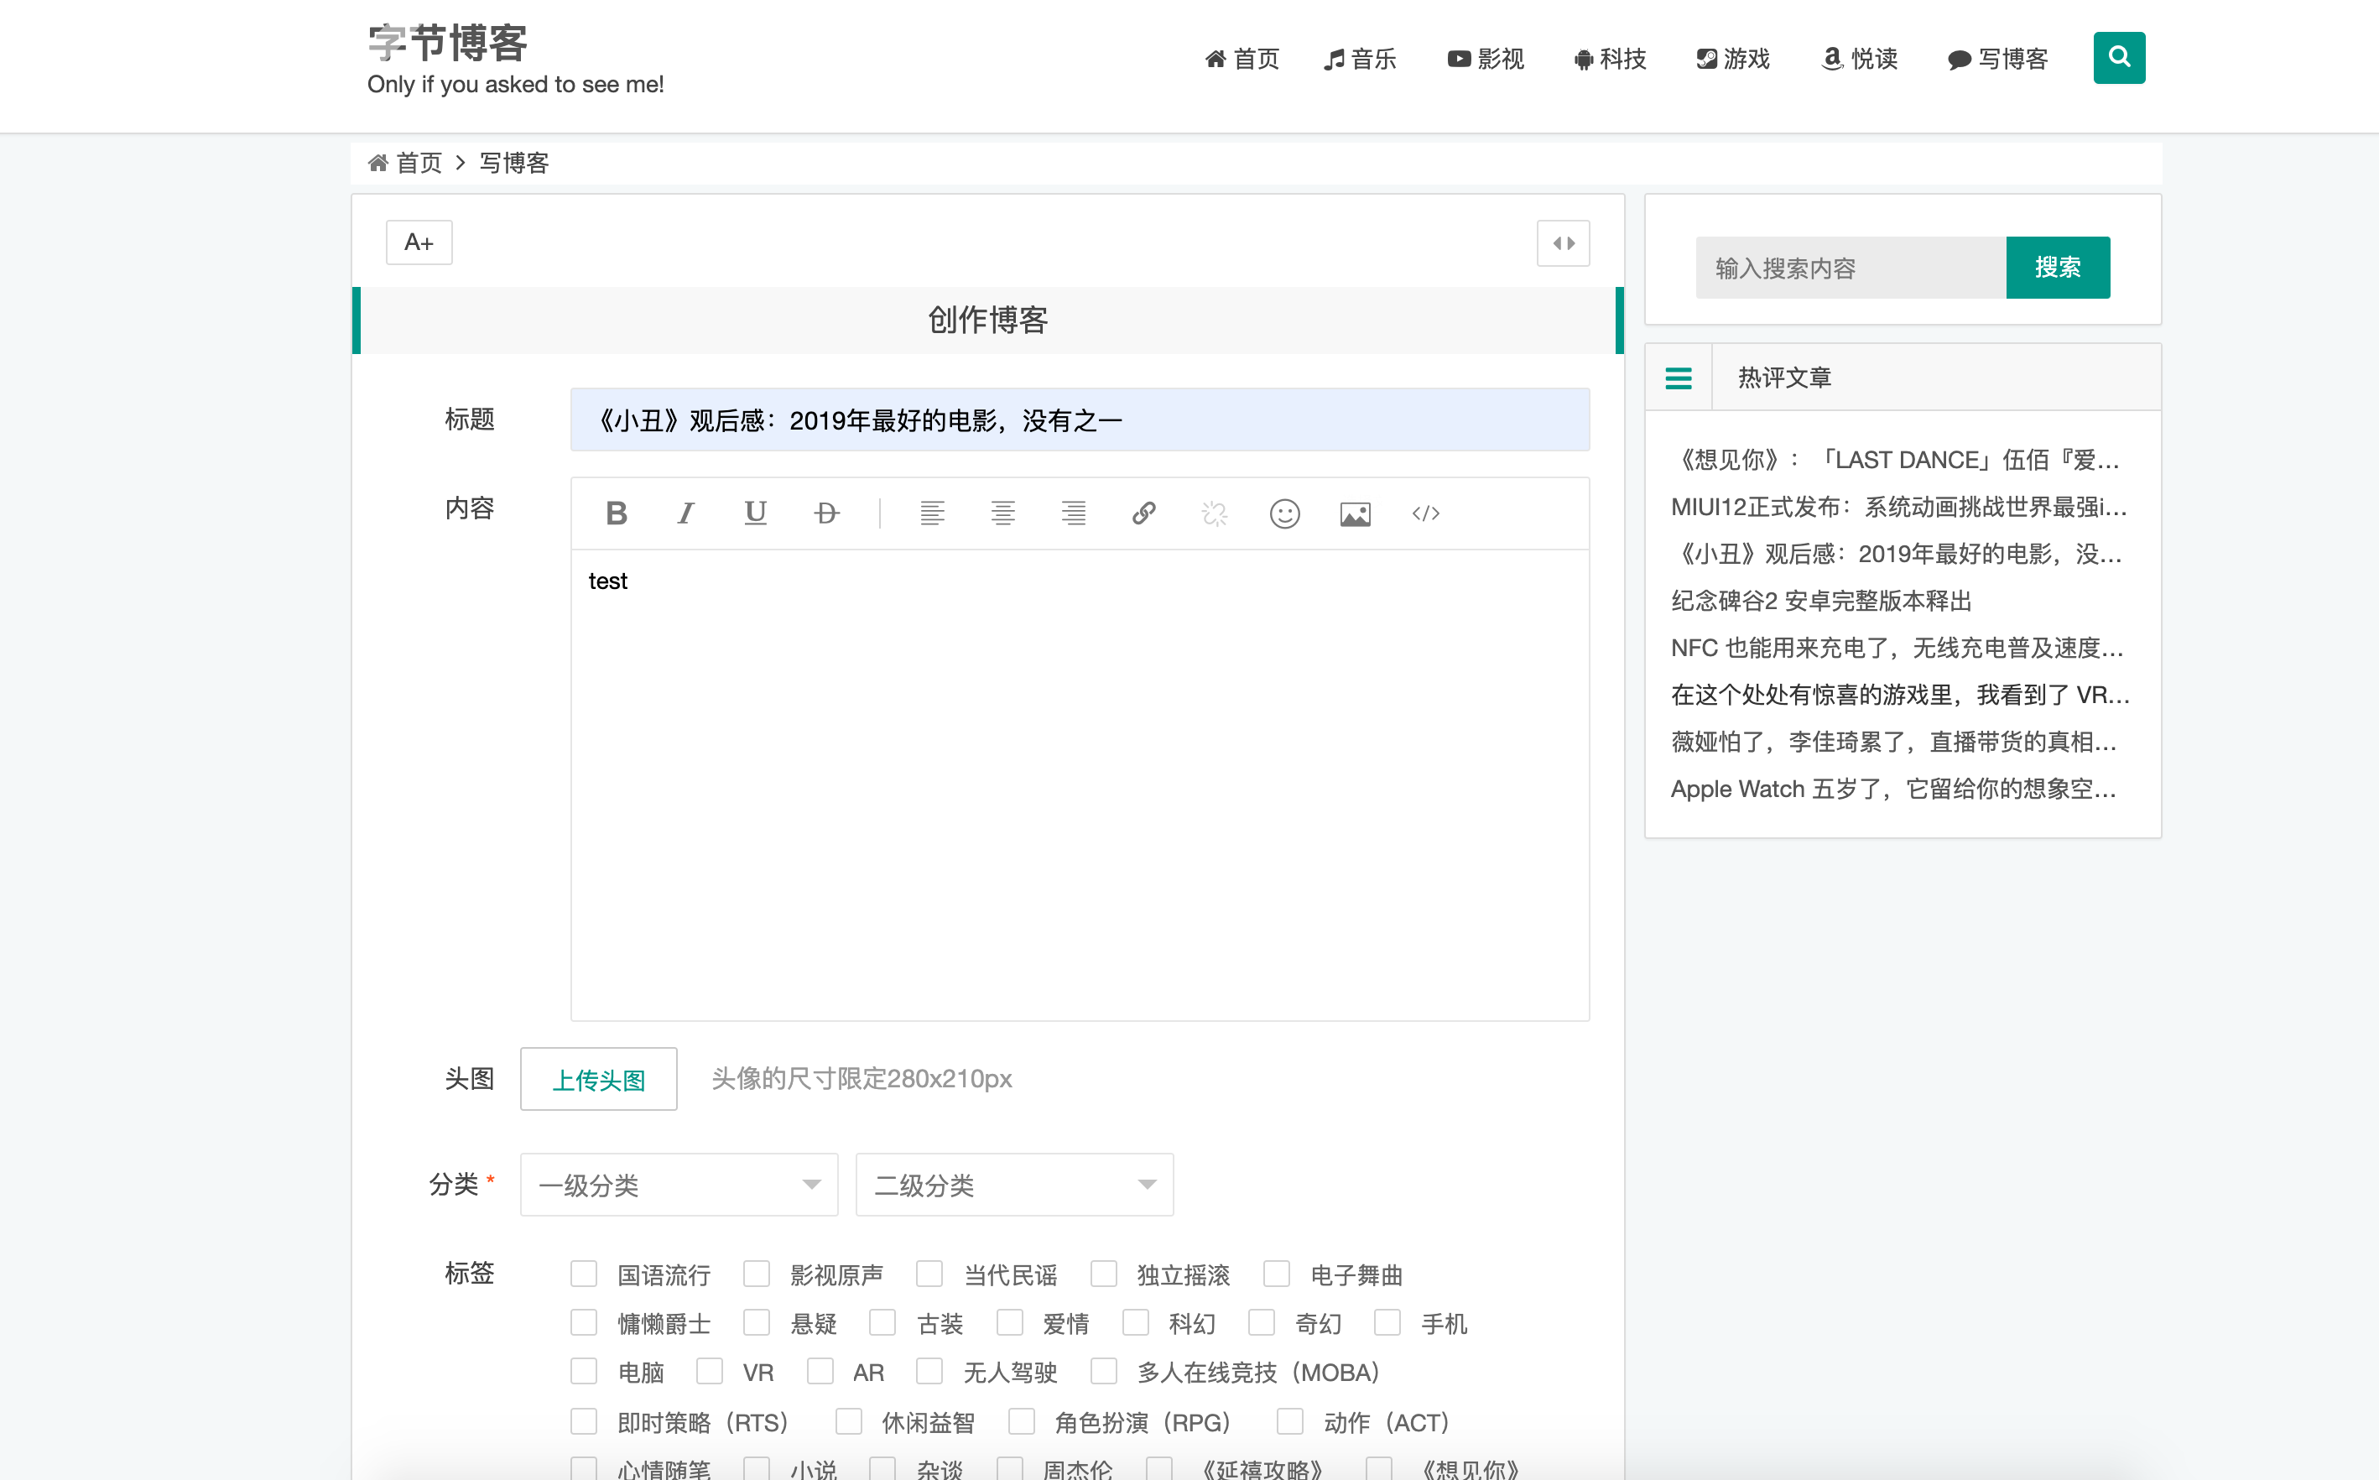Viewport: 2379px width, 1480px height.
Task: Select 写博客 in the top navigation
Action: point(1997,59)
